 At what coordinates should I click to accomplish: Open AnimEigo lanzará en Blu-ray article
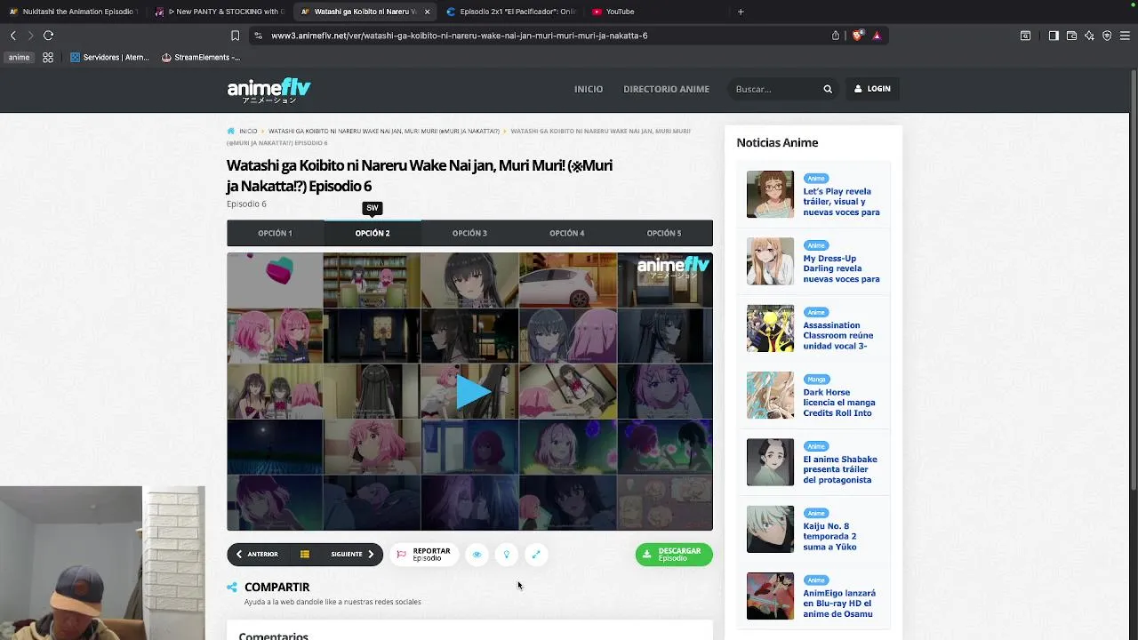click(839, 604)
